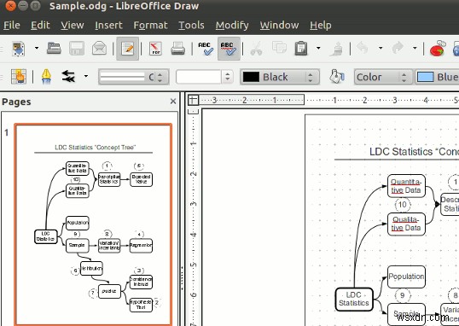Run the Spelling check
Screen dimensions: 459x326
point(206,49)
